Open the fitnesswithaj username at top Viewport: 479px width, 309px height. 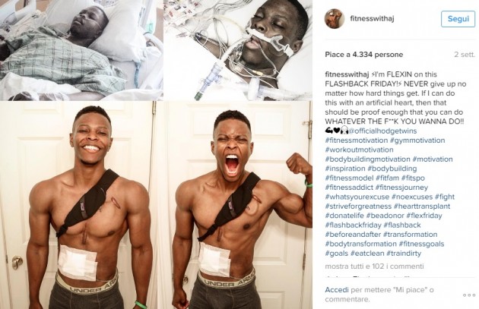point(372,18)
